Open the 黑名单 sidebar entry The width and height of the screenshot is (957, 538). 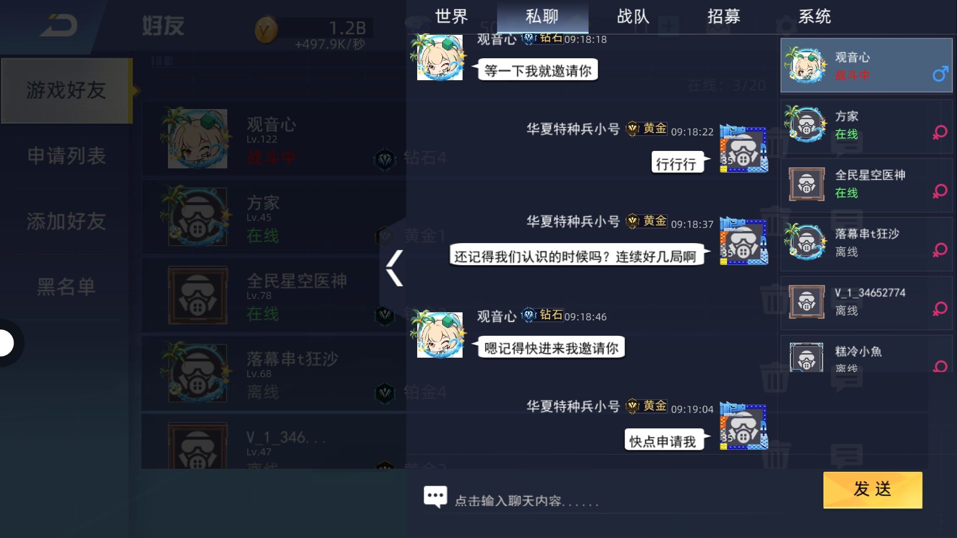tap(66, 287)
